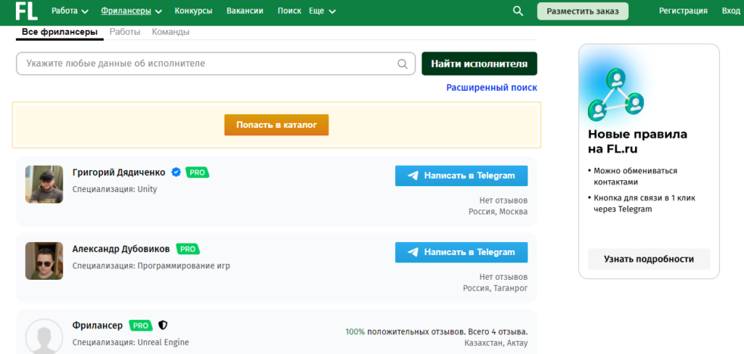Open Григорий Дядиченко's profile name
This screenshot has width=744, height=354.
pyautogui.click(x=119, y=172)
